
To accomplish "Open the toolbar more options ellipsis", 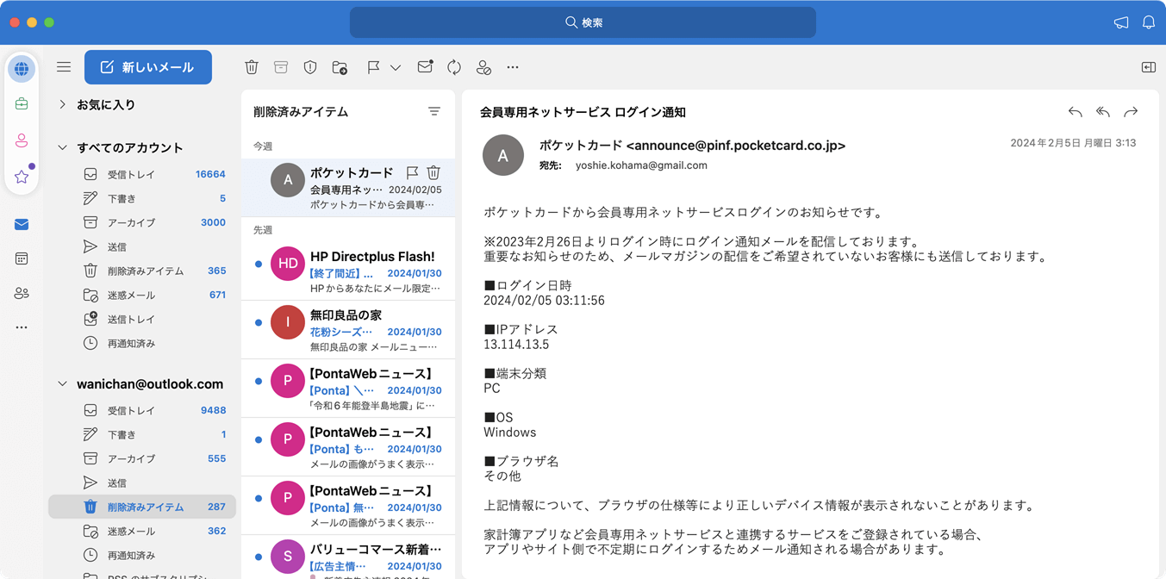I will click(513, 67).
